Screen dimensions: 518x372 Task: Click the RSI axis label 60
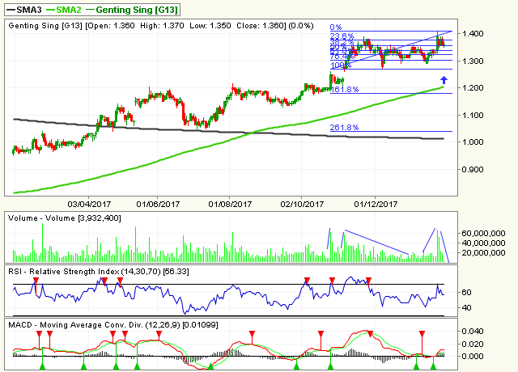coord(466,293)
